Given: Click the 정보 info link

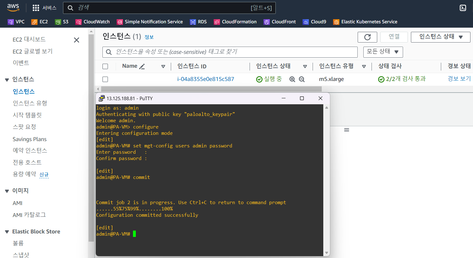Looking at the screenshot, I should click(149, 37).
